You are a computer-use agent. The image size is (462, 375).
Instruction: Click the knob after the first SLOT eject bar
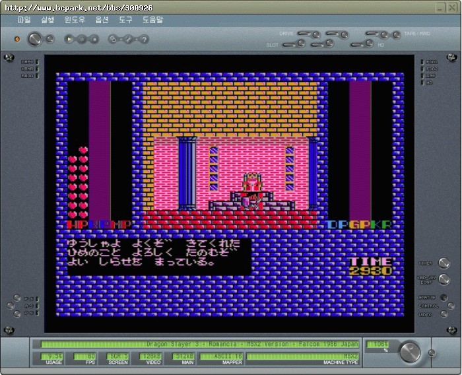tap(302, 44)
